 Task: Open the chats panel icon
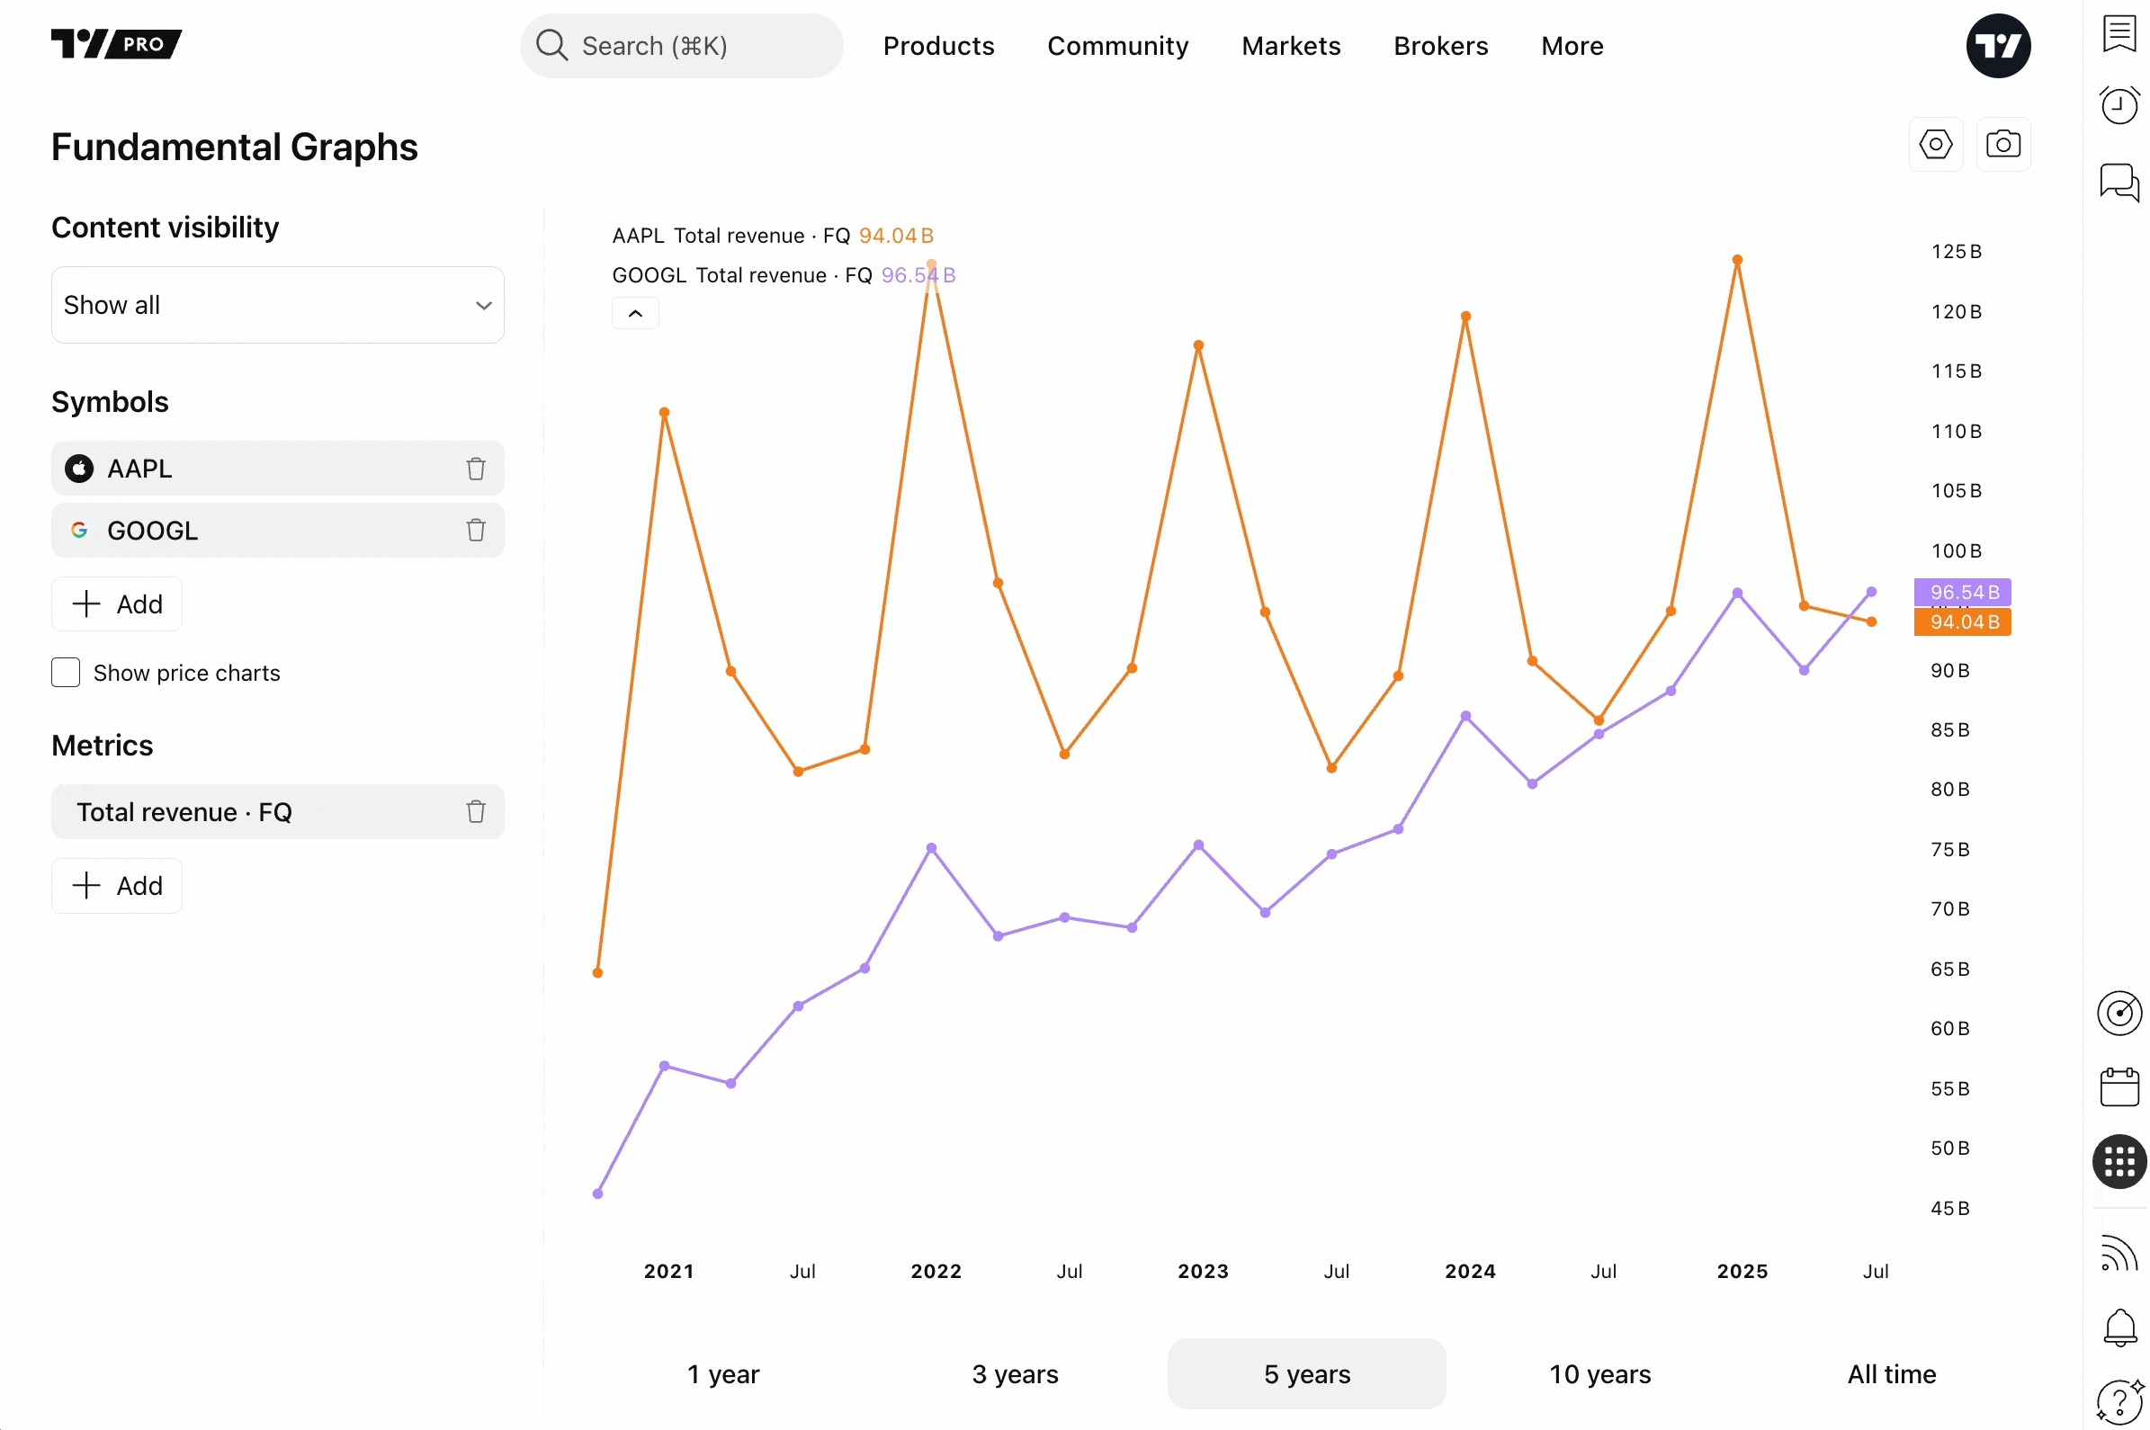(2119, 183)
